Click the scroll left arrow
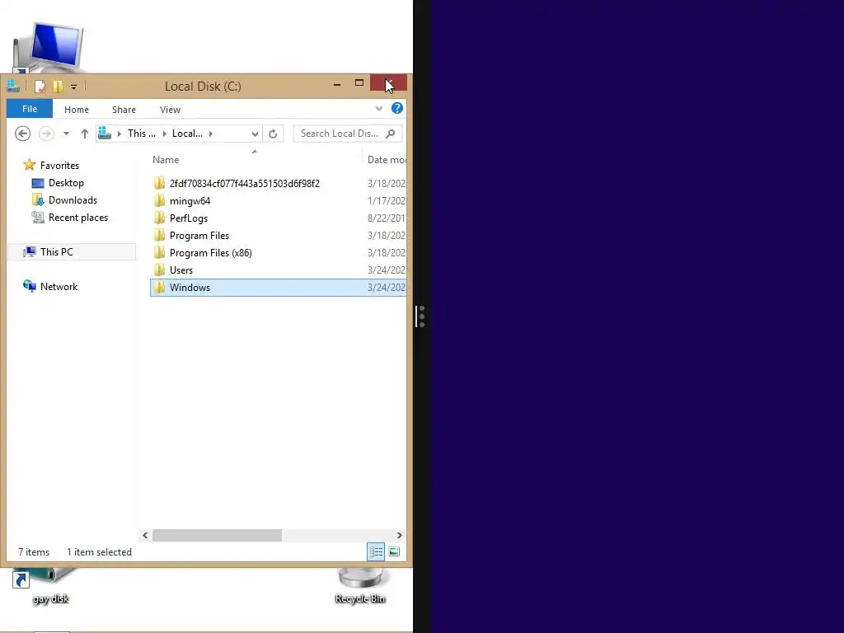Screen dimensions: 844x633 pos(145,535)
